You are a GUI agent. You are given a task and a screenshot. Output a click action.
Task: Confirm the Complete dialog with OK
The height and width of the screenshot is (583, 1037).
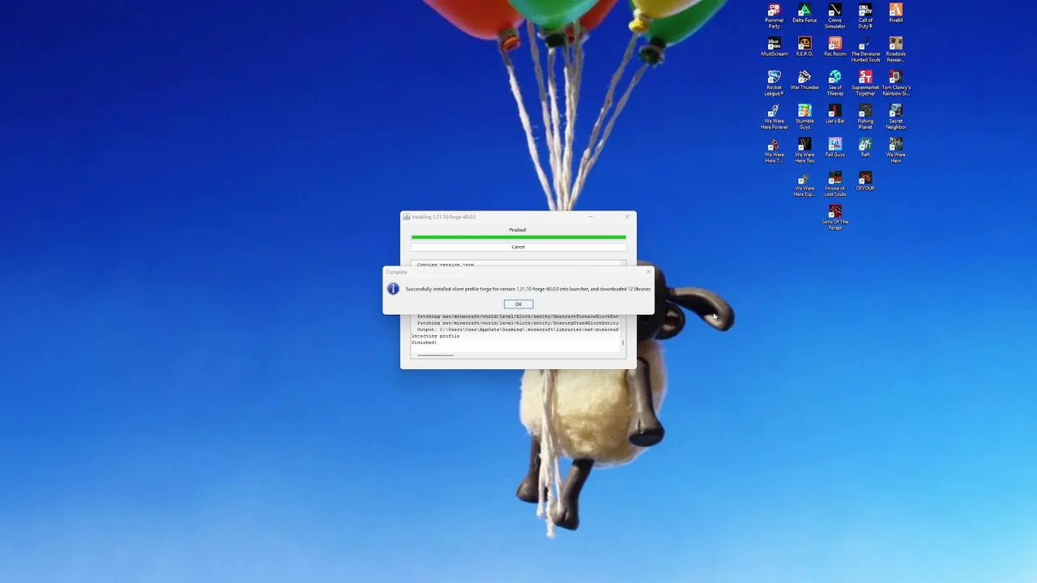[x=518, y=304]
